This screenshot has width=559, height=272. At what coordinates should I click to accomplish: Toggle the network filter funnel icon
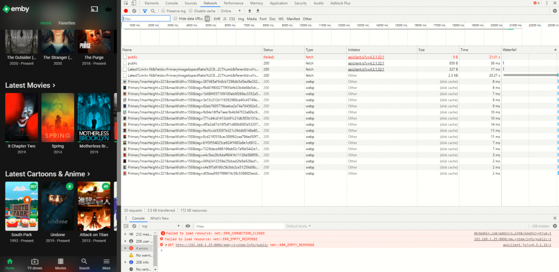[145, 11]
